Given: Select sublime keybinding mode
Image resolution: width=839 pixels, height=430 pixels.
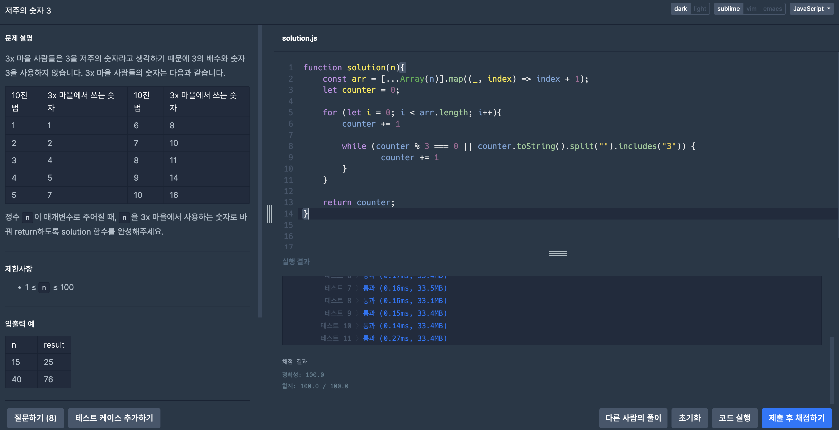Looking at the screenshot, I should [x=728, y=9].
